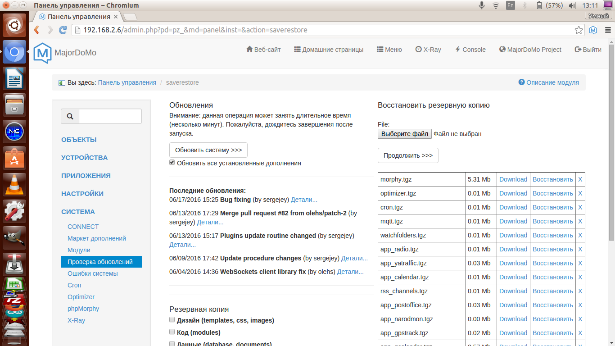
Task: Expand the ПРИЛОЖЕНИЯ sidebar section
Action: (x=86, y=176)
